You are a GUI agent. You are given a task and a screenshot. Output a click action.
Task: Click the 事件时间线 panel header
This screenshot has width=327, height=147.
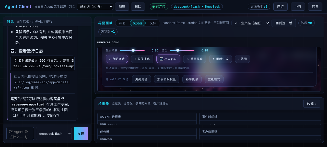(x=210, y=117)
